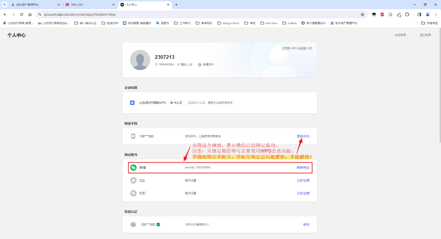
Task: Expand the 在线文档 bookmark folder
Action: click(110, 23)
